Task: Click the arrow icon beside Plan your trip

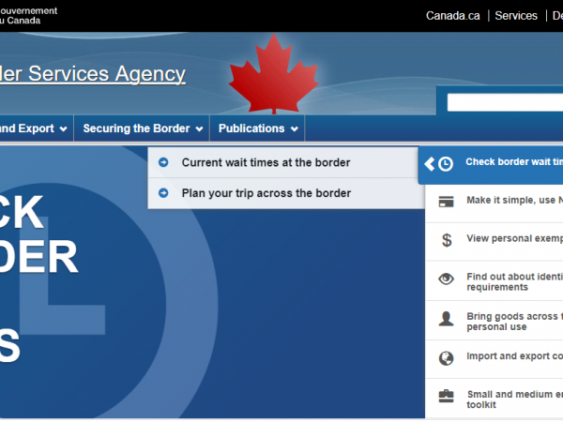Action: click(163, 193)
